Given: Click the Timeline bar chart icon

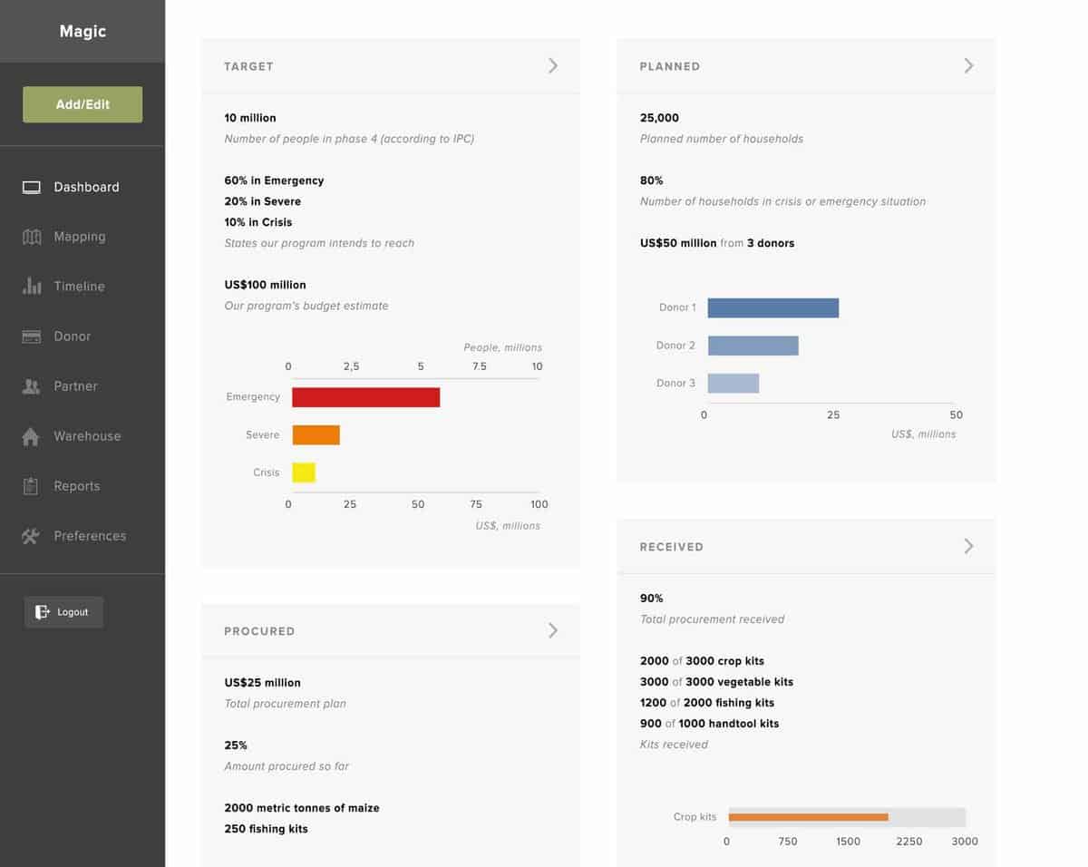Looking at the screenshot, I should [32, 287].
